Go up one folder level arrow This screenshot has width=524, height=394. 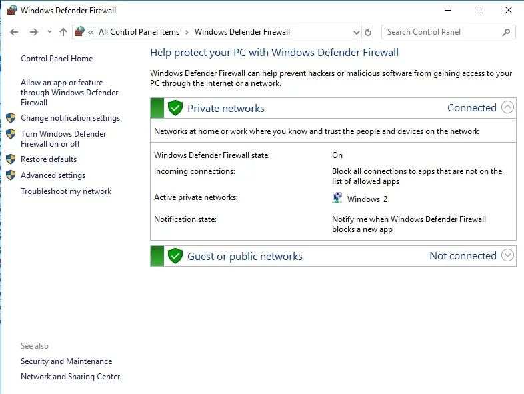(x=63, y=32)
